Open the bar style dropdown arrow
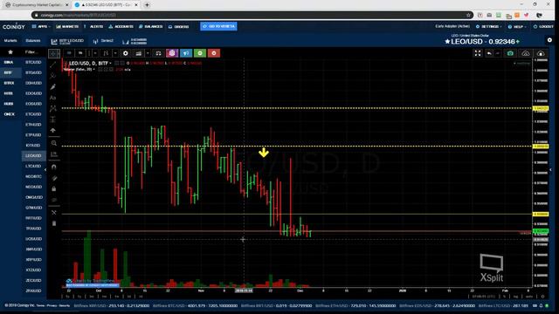559x314 pixels. click(x=115, y=53)
